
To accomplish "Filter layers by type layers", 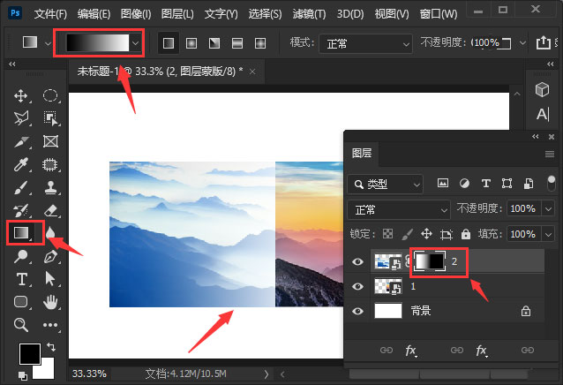I will click(x=486, y=184).
